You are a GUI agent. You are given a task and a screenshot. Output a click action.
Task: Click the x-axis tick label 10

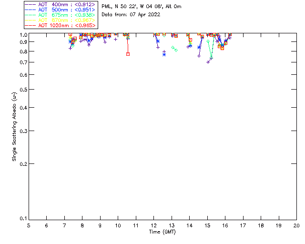coord(118,225)
